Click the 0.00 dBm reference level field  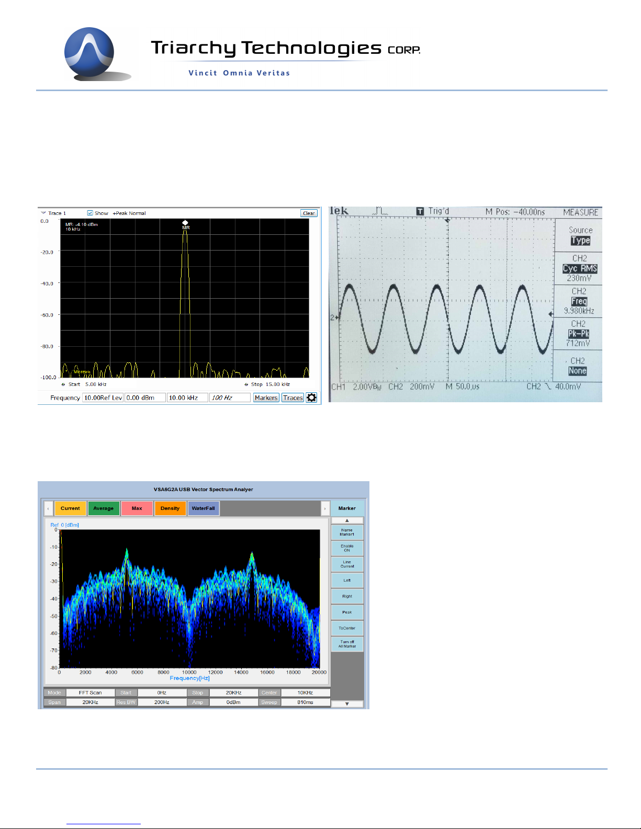[x=145, y=398]
